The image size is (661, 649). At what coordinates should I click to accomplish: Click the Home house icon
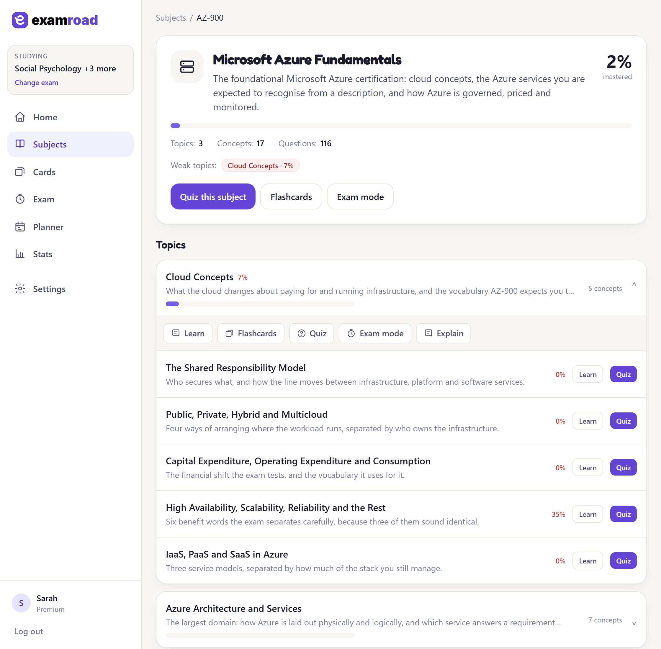click(x=20, y=117)
